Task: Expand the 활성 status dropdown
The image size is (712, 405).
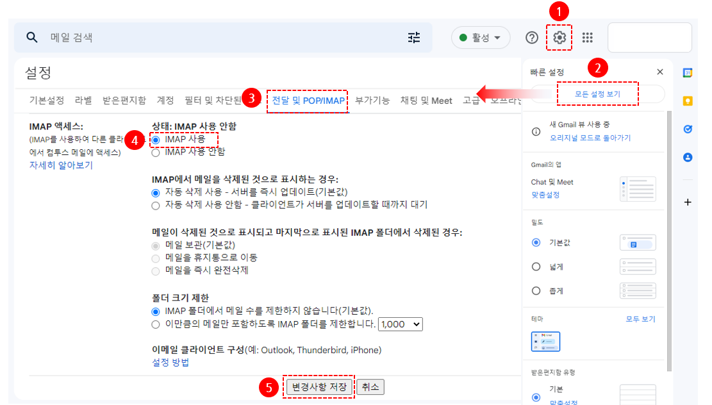Action: [481, 38]
